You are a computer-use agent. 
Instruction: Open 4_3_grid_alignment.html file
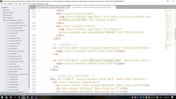tap(15, 69)
